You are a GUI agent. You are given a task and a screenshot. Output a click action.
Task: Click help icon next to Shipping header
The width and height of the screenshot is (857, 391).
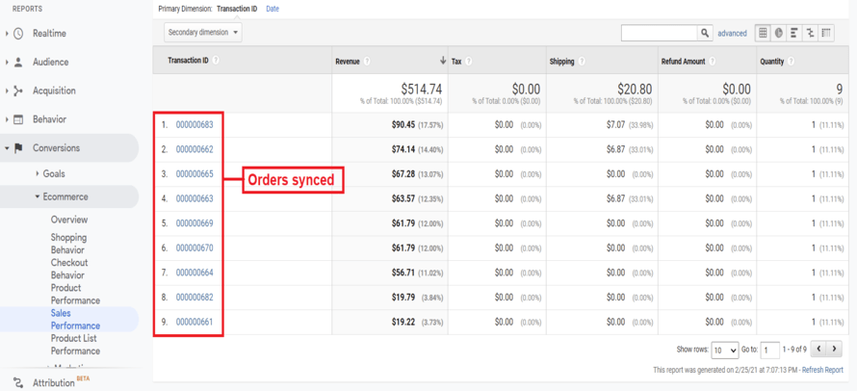(x=581, y=62)
